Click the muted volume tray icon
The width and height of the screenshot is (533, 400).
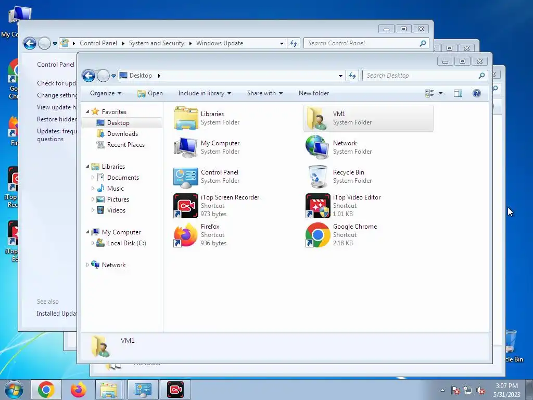coord(480,391)
